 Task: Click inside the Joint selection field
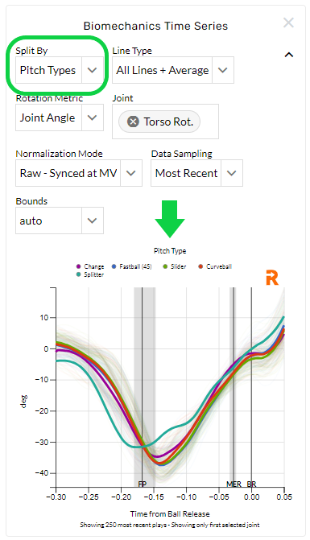tap(165, 122)
